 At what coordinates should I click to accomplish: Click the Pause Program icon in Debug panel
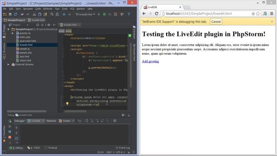click(x=10, y=132)
